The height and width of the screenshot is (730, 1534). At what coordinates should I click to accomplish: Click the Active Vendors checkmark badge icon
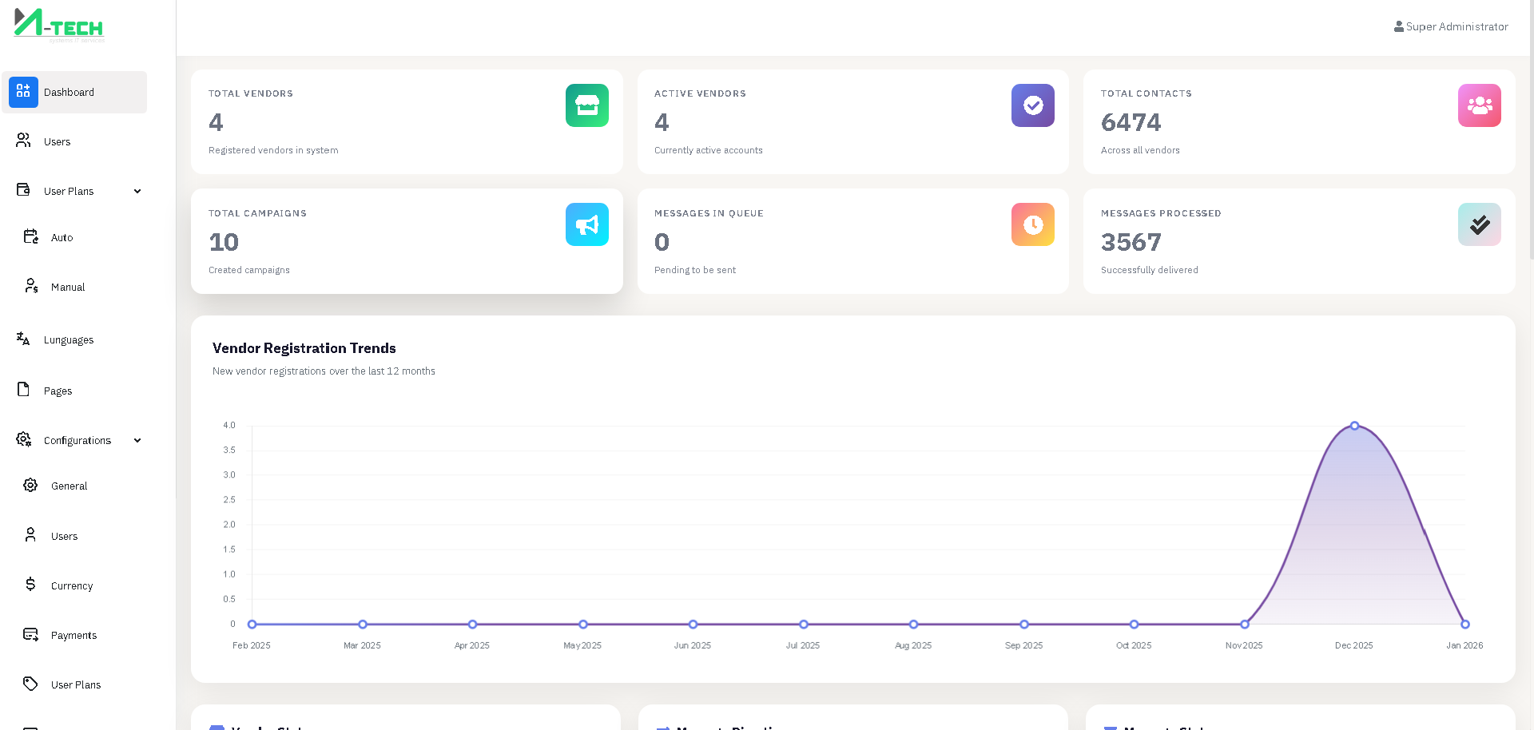tap(1032, 105)
